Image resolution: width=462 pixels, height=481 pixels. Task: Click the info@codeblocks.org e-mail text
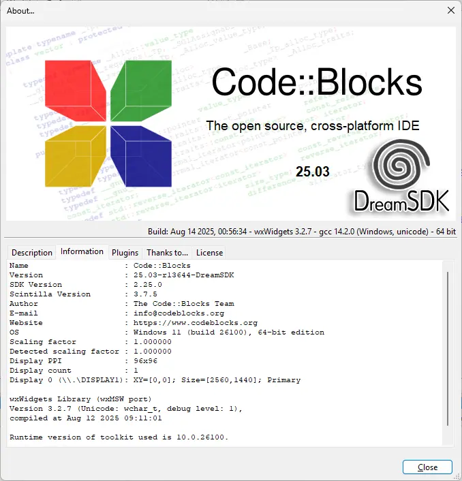click(x=179, y=313)
